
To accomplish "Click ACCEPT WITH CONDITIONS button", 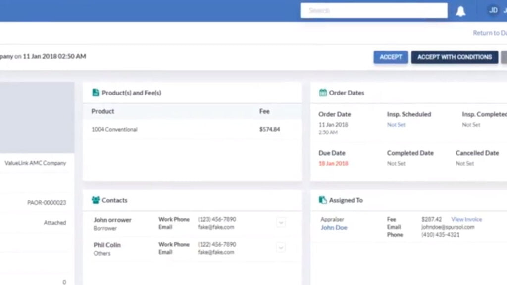I will (455, 57).
